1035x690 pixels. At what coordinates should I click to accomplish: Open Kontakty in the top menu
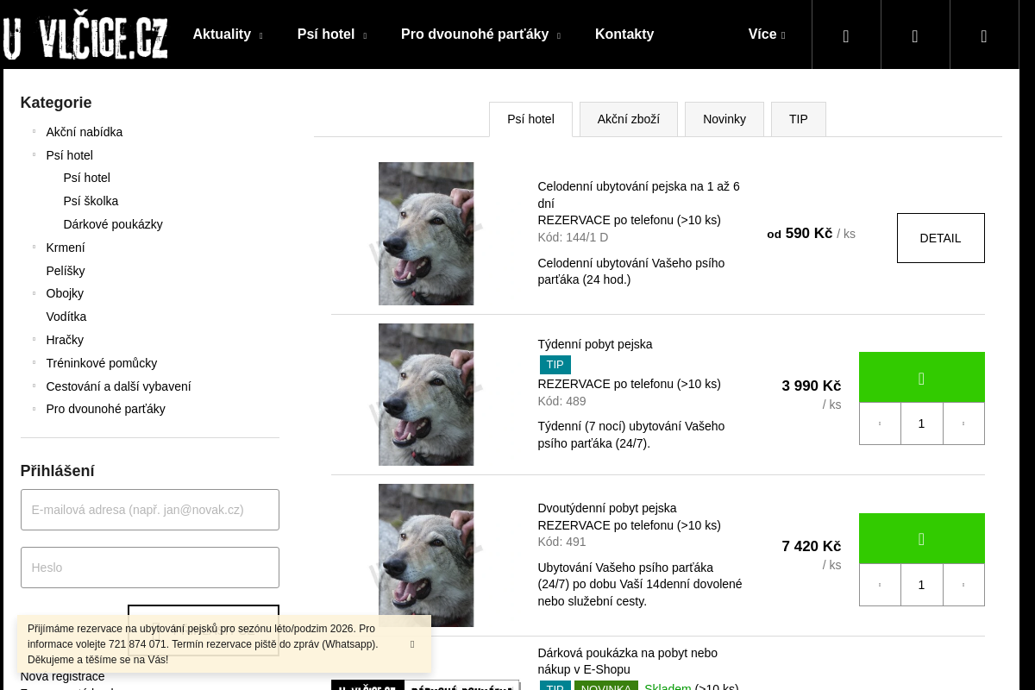(624, 34)
